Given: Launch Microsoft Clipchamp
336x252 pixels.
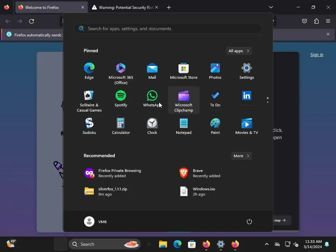Looking at the screenshot, I should 184,100.
